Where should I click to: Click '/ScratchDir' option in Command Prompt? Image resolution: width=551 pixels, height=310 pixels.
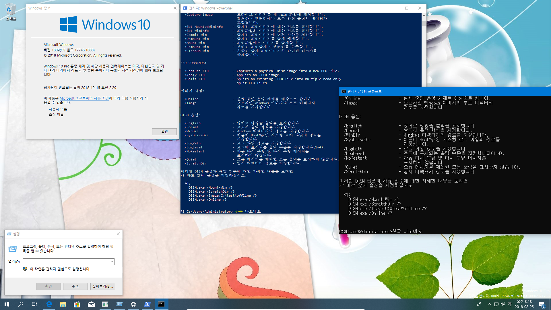356,172
